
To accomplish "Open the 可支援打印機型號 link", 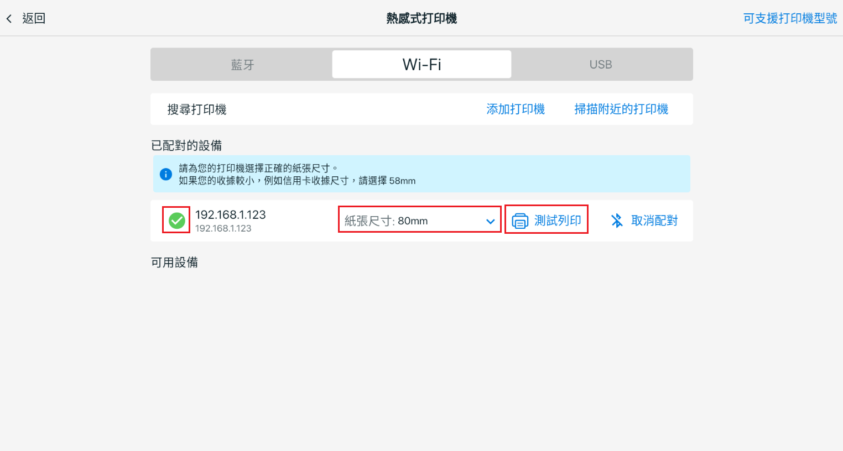I will click(789, 18).
